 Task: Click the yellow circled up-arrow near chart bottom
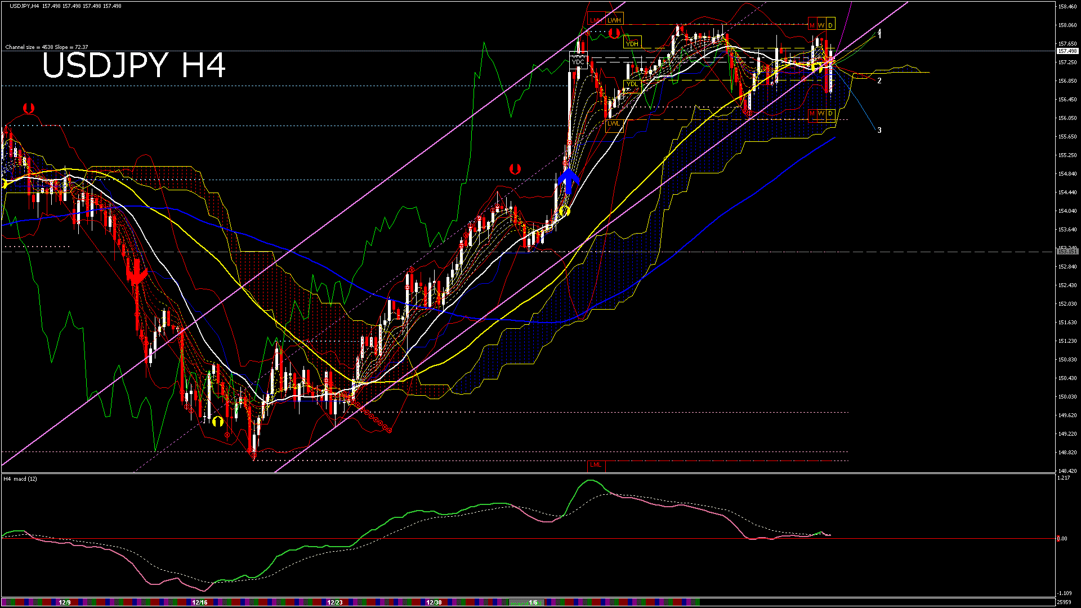pyautogui.click(x=218, y=421)
